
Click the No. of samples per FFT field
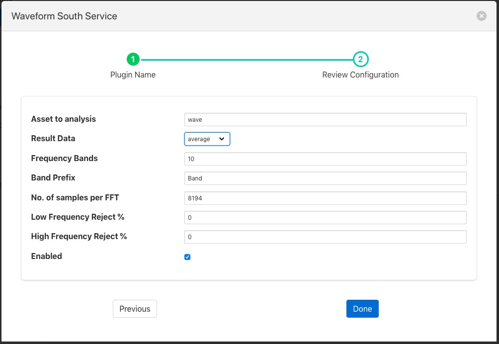(325, 198)
